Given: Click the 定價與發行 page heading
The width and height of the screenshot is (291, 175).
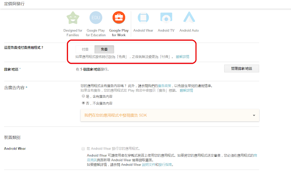Looking at the screenshot, I should (x=14, y=4).
